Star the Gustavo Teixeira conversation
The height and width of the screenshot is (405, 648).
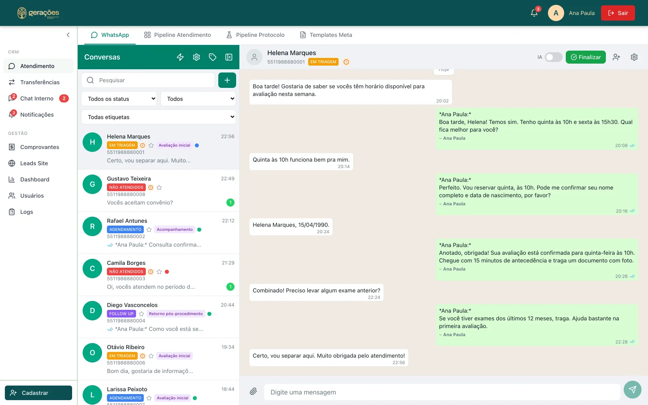[159, 188]
